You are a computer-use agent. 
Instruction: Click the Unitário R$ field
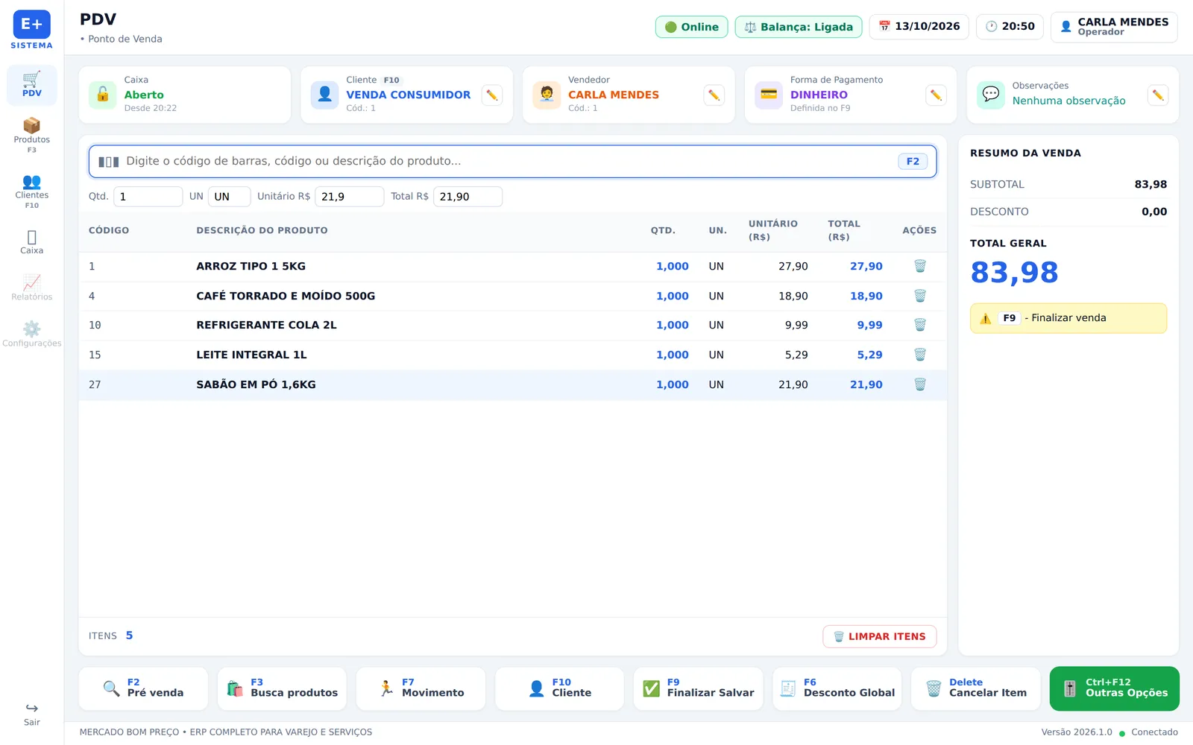[349, 197]
